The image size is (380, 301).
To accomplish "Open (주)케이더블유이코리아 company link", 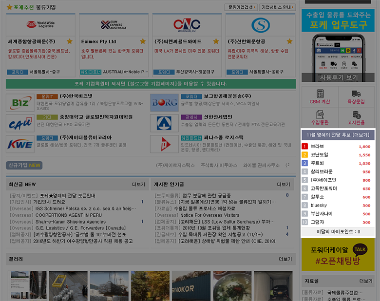I will (x=86, y=138).
